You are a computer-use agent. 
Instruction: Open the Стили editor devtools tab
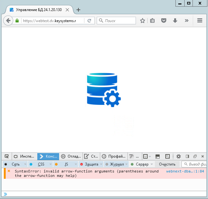(91, 156)
